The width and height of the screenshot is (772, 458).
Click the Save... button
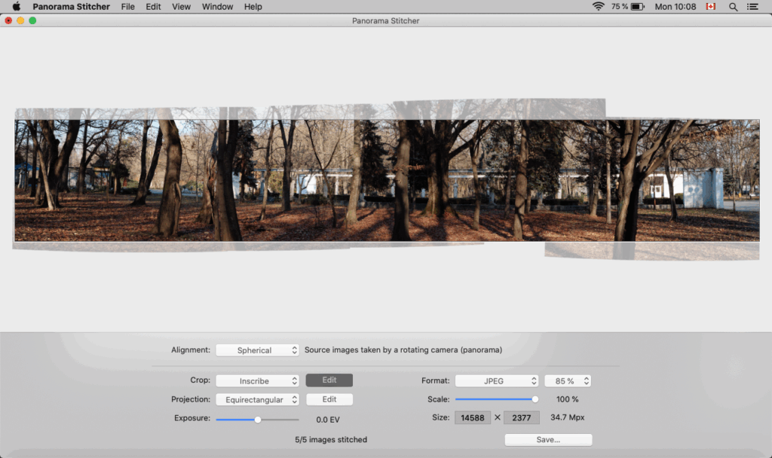coord(548,439)
